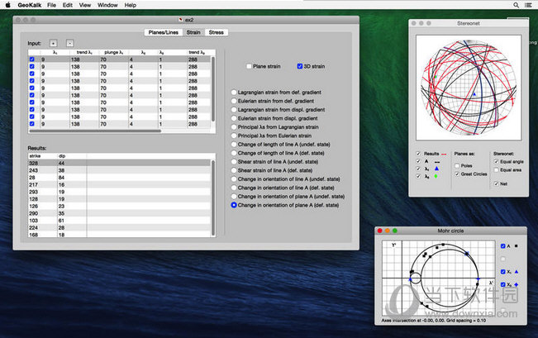Image resolution: width=538 pixels, height=338 pixels.
Task: Select Change in orientation of line A (undef. state)
Action: (234, 179)
